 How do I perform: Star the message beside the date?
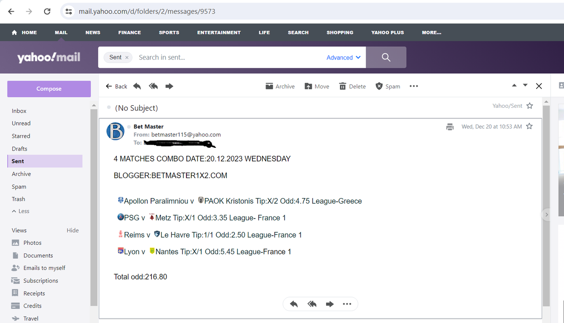(529, 126)
